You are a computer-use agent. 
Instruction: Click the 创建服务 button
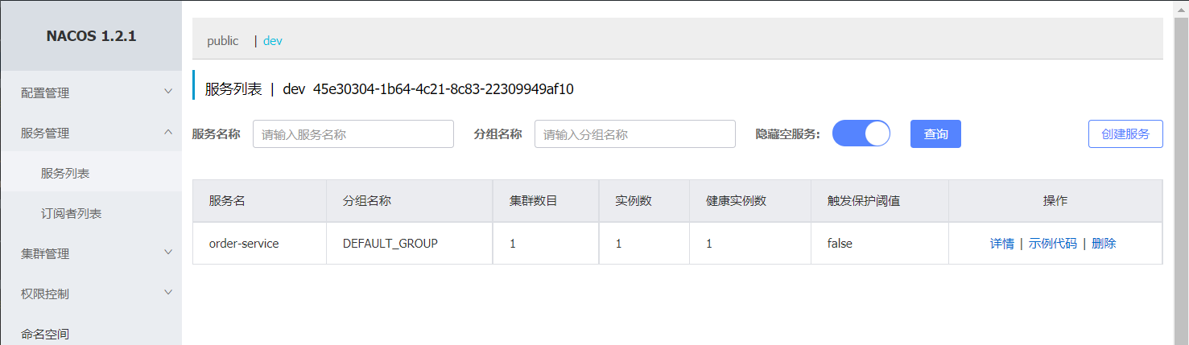pos(1125,133)
